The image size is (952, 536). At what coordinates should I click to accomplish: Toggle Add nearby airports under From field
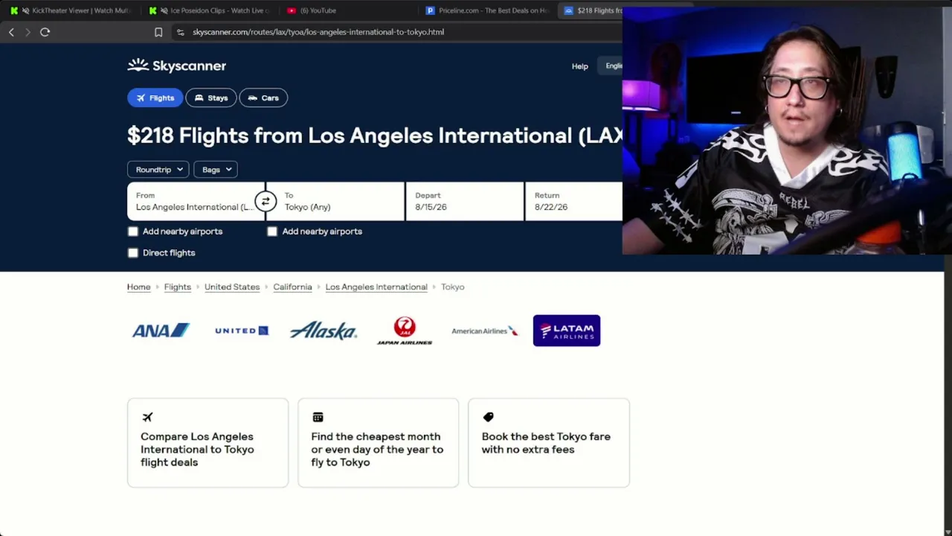[x=133, y=232]
